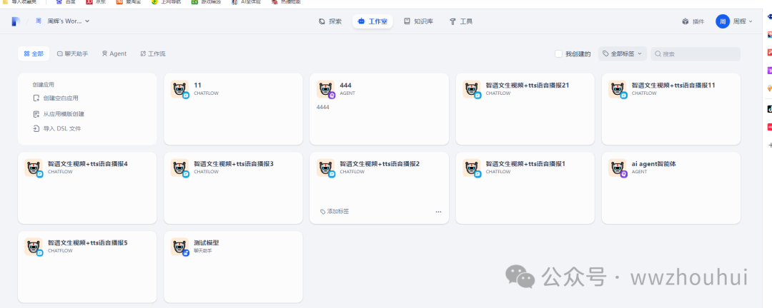Click the 444 agent app robot icon
Viewport: 772px width, 308px height.
(x=326, y=89)
